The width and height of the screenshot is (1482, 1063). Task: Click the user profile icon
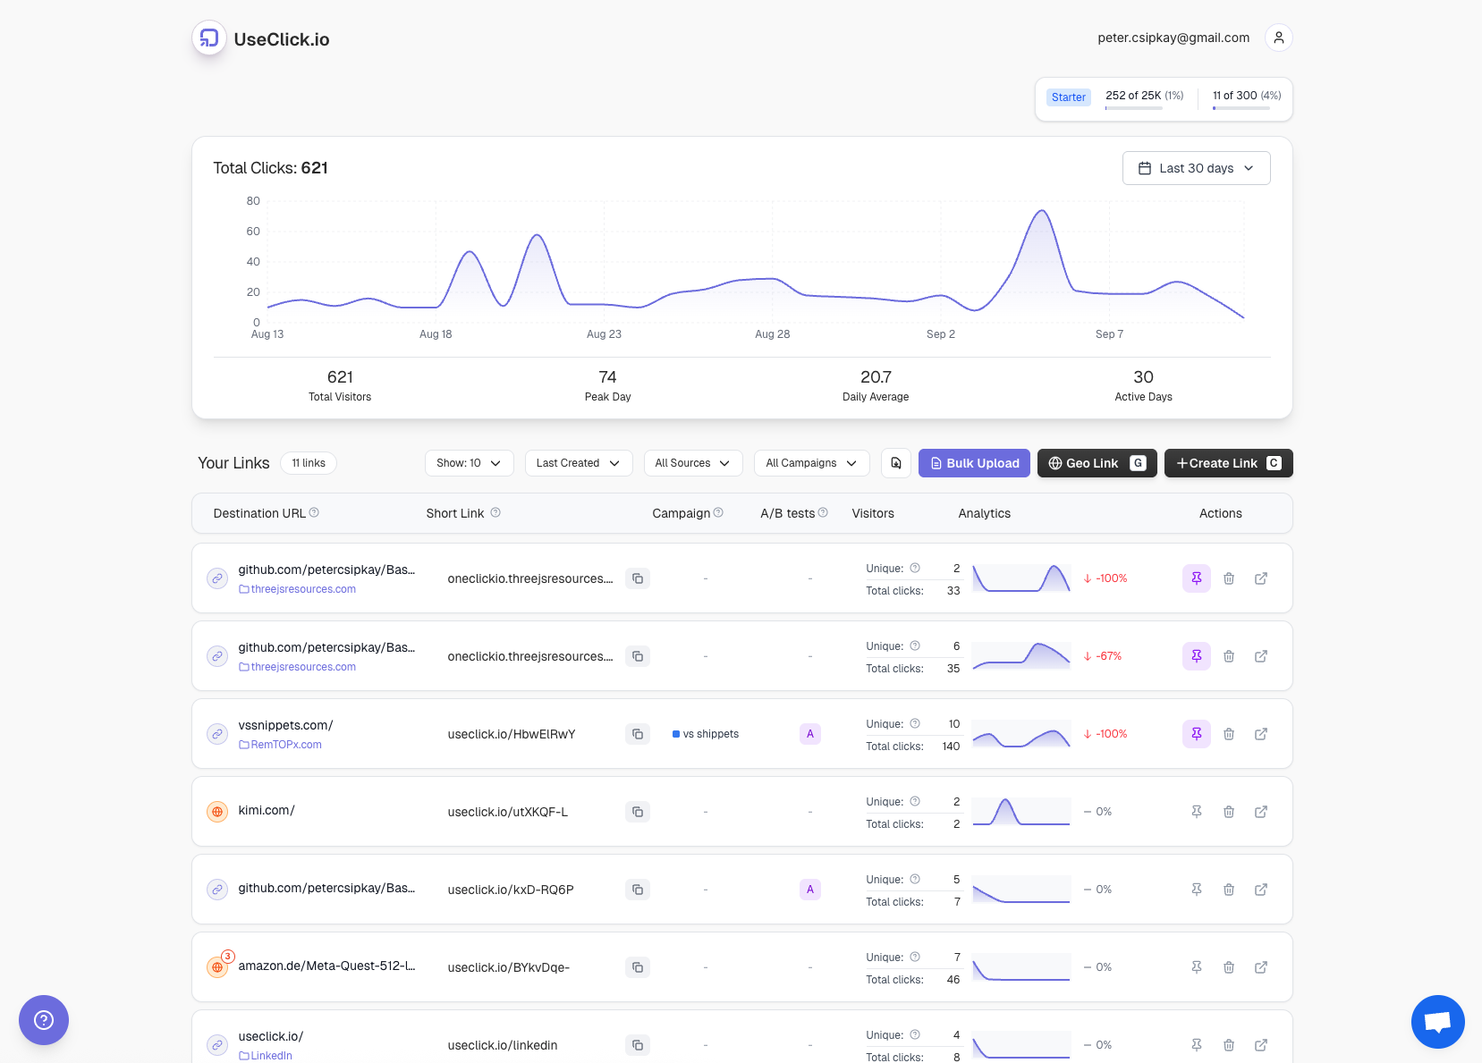point(1278,38)
